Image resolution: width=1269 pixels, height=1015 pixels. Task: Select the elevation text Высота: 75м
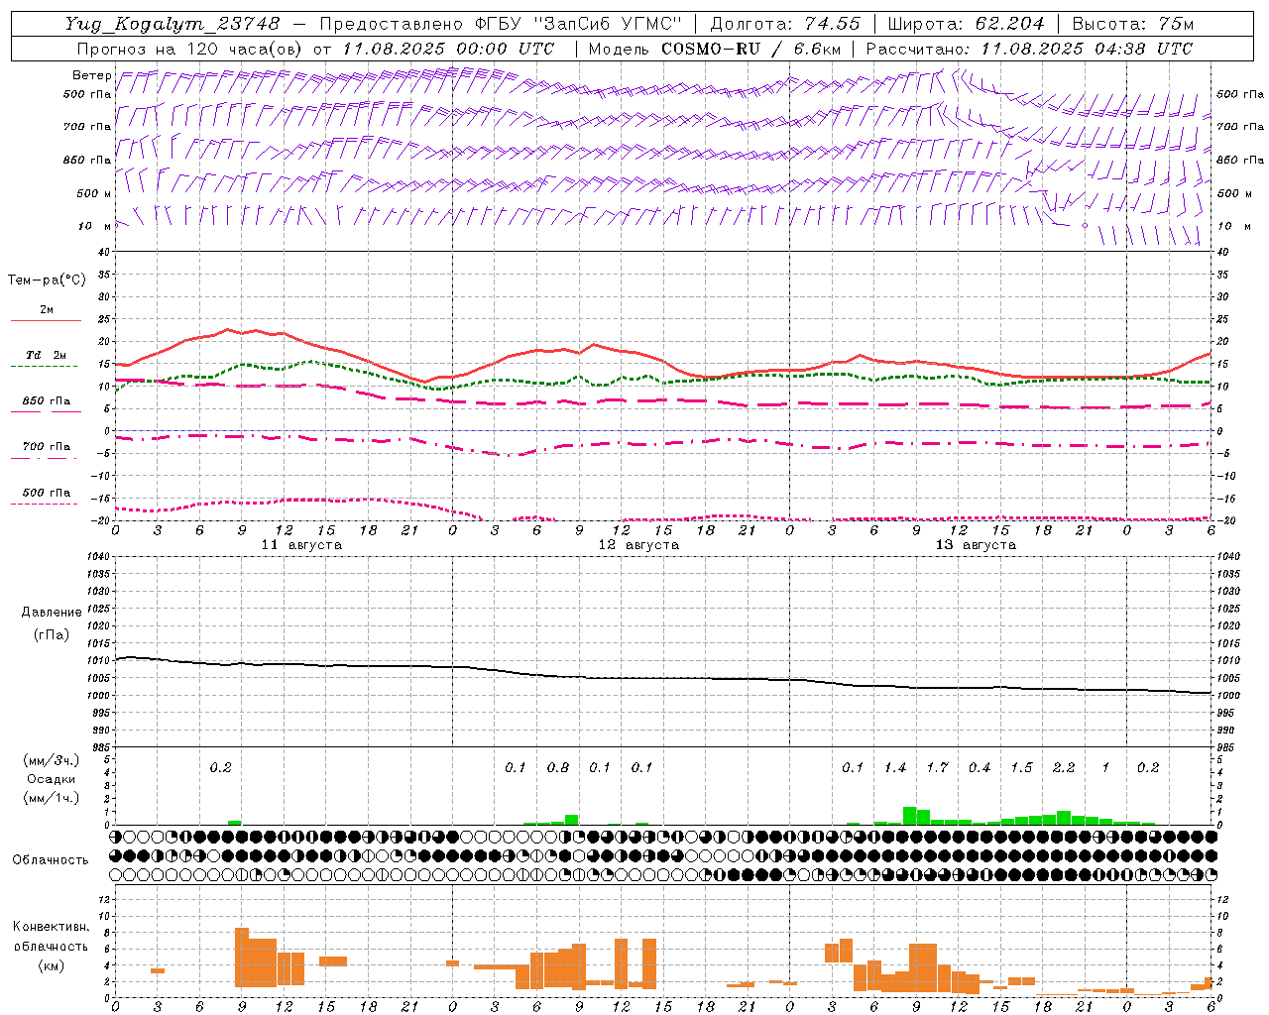[1132, 24]
